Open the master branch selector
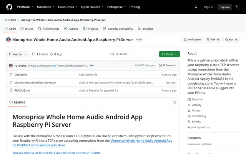This screenshot has height=154, width=246. click(18, 54)
